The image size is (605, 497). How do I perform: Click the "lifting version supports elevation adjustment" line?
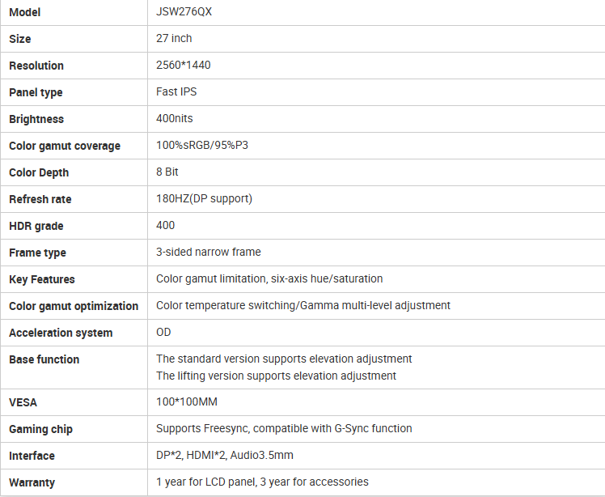(276, 376)
